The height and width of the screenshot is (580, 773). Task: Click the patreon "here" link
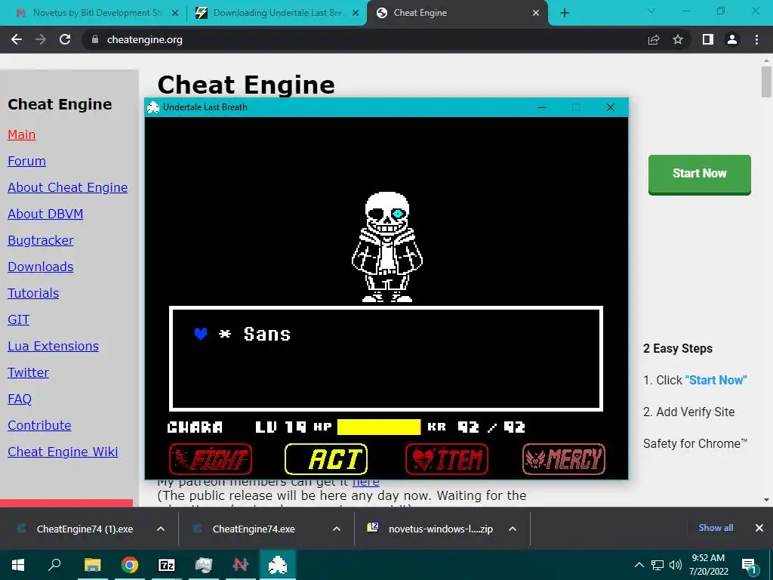(x=366, y=482)
